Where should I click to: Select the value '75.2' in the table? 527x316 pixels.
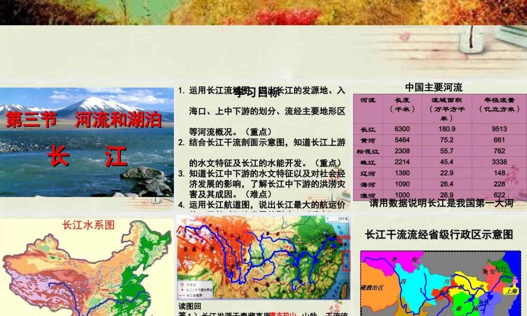pyautogui.click(x=447, y=140)
